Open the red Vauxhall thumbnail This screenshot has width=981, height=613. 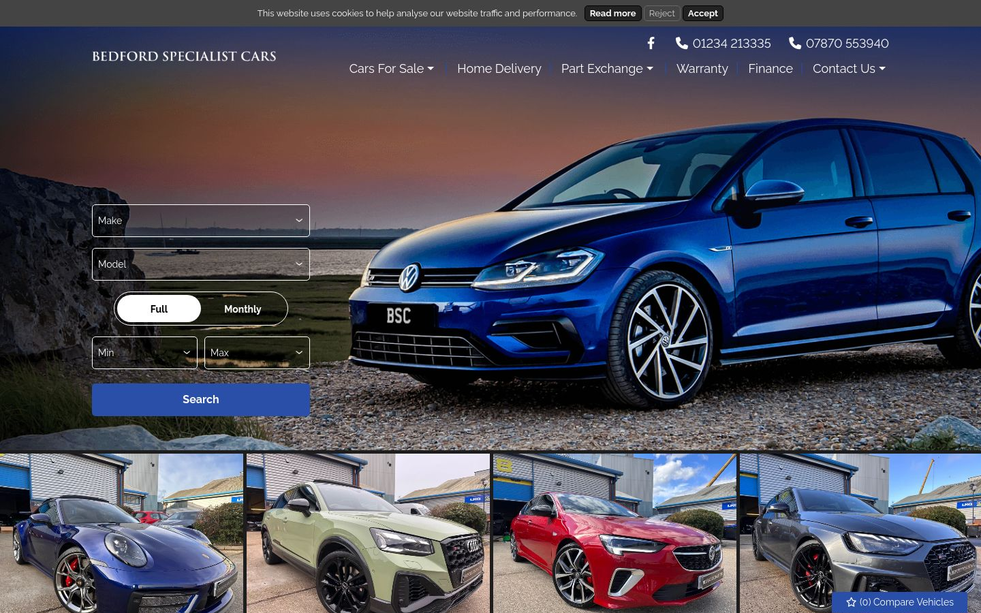pyautogui.click(x=614, y=533)
